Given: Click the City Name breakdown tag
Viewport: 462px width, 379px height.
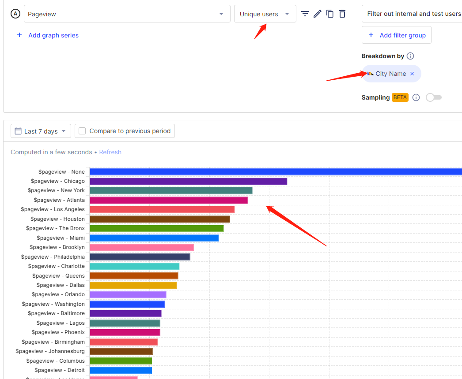Looking at the screenshot, I should pyautogui.click(x=391, y=74).
